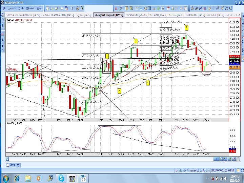Click the volume speaker tray icon
The width and height of the screenshot is (244, 183).
[x=225, y=179]
